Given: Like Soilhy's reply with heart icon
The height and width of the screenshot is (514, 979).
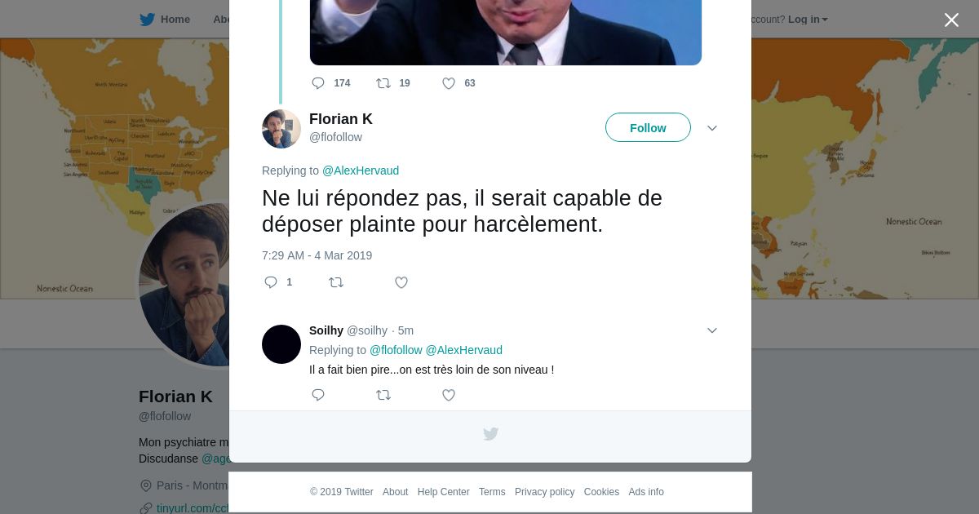Looking at the screenshot, I should tap(449, 395).
